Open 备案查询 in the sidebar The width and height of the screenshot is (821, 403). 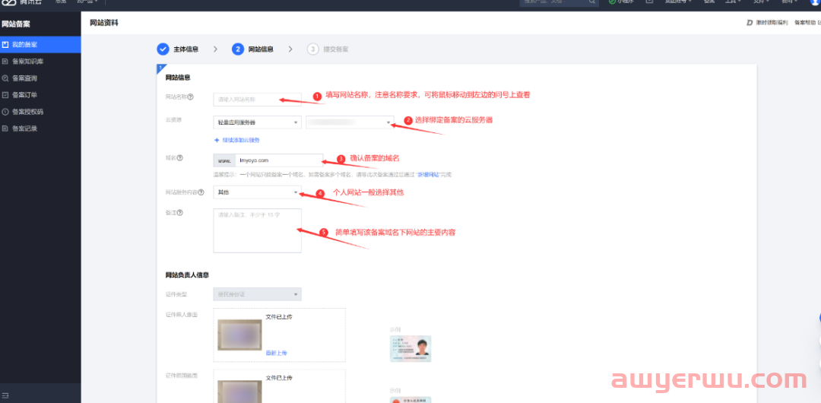40,78
